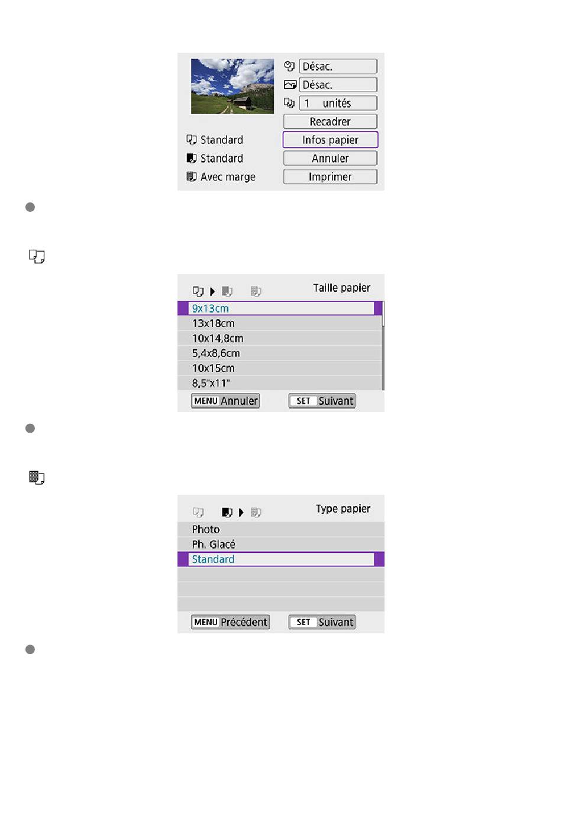This screenshot has height=818, width=562.
Task: Choose the highlighted Standard paper type
Action: coord(281,559)
